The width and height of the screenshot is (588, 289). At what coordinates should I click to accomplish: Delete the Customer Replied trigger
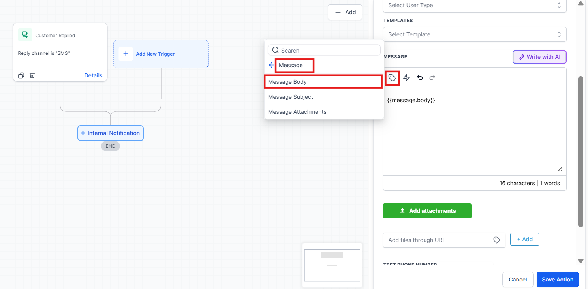[x=32, y=75]
